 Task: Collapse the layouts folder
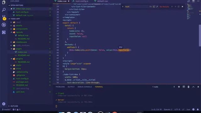[19, 32]
